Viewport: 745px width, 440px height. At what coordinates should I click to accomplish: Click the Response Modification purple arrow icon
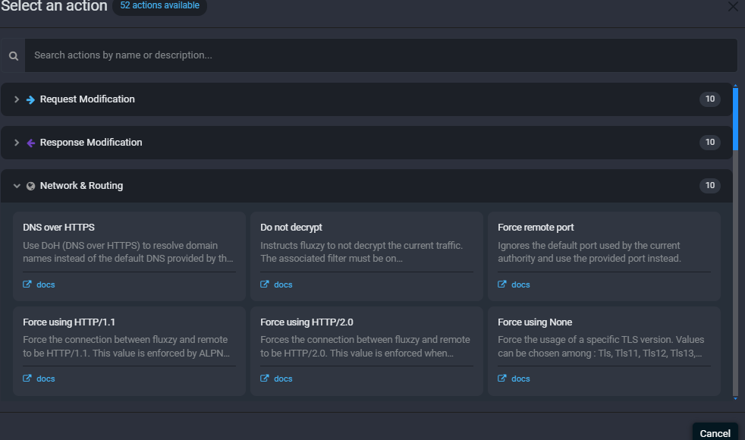(31, 143)
